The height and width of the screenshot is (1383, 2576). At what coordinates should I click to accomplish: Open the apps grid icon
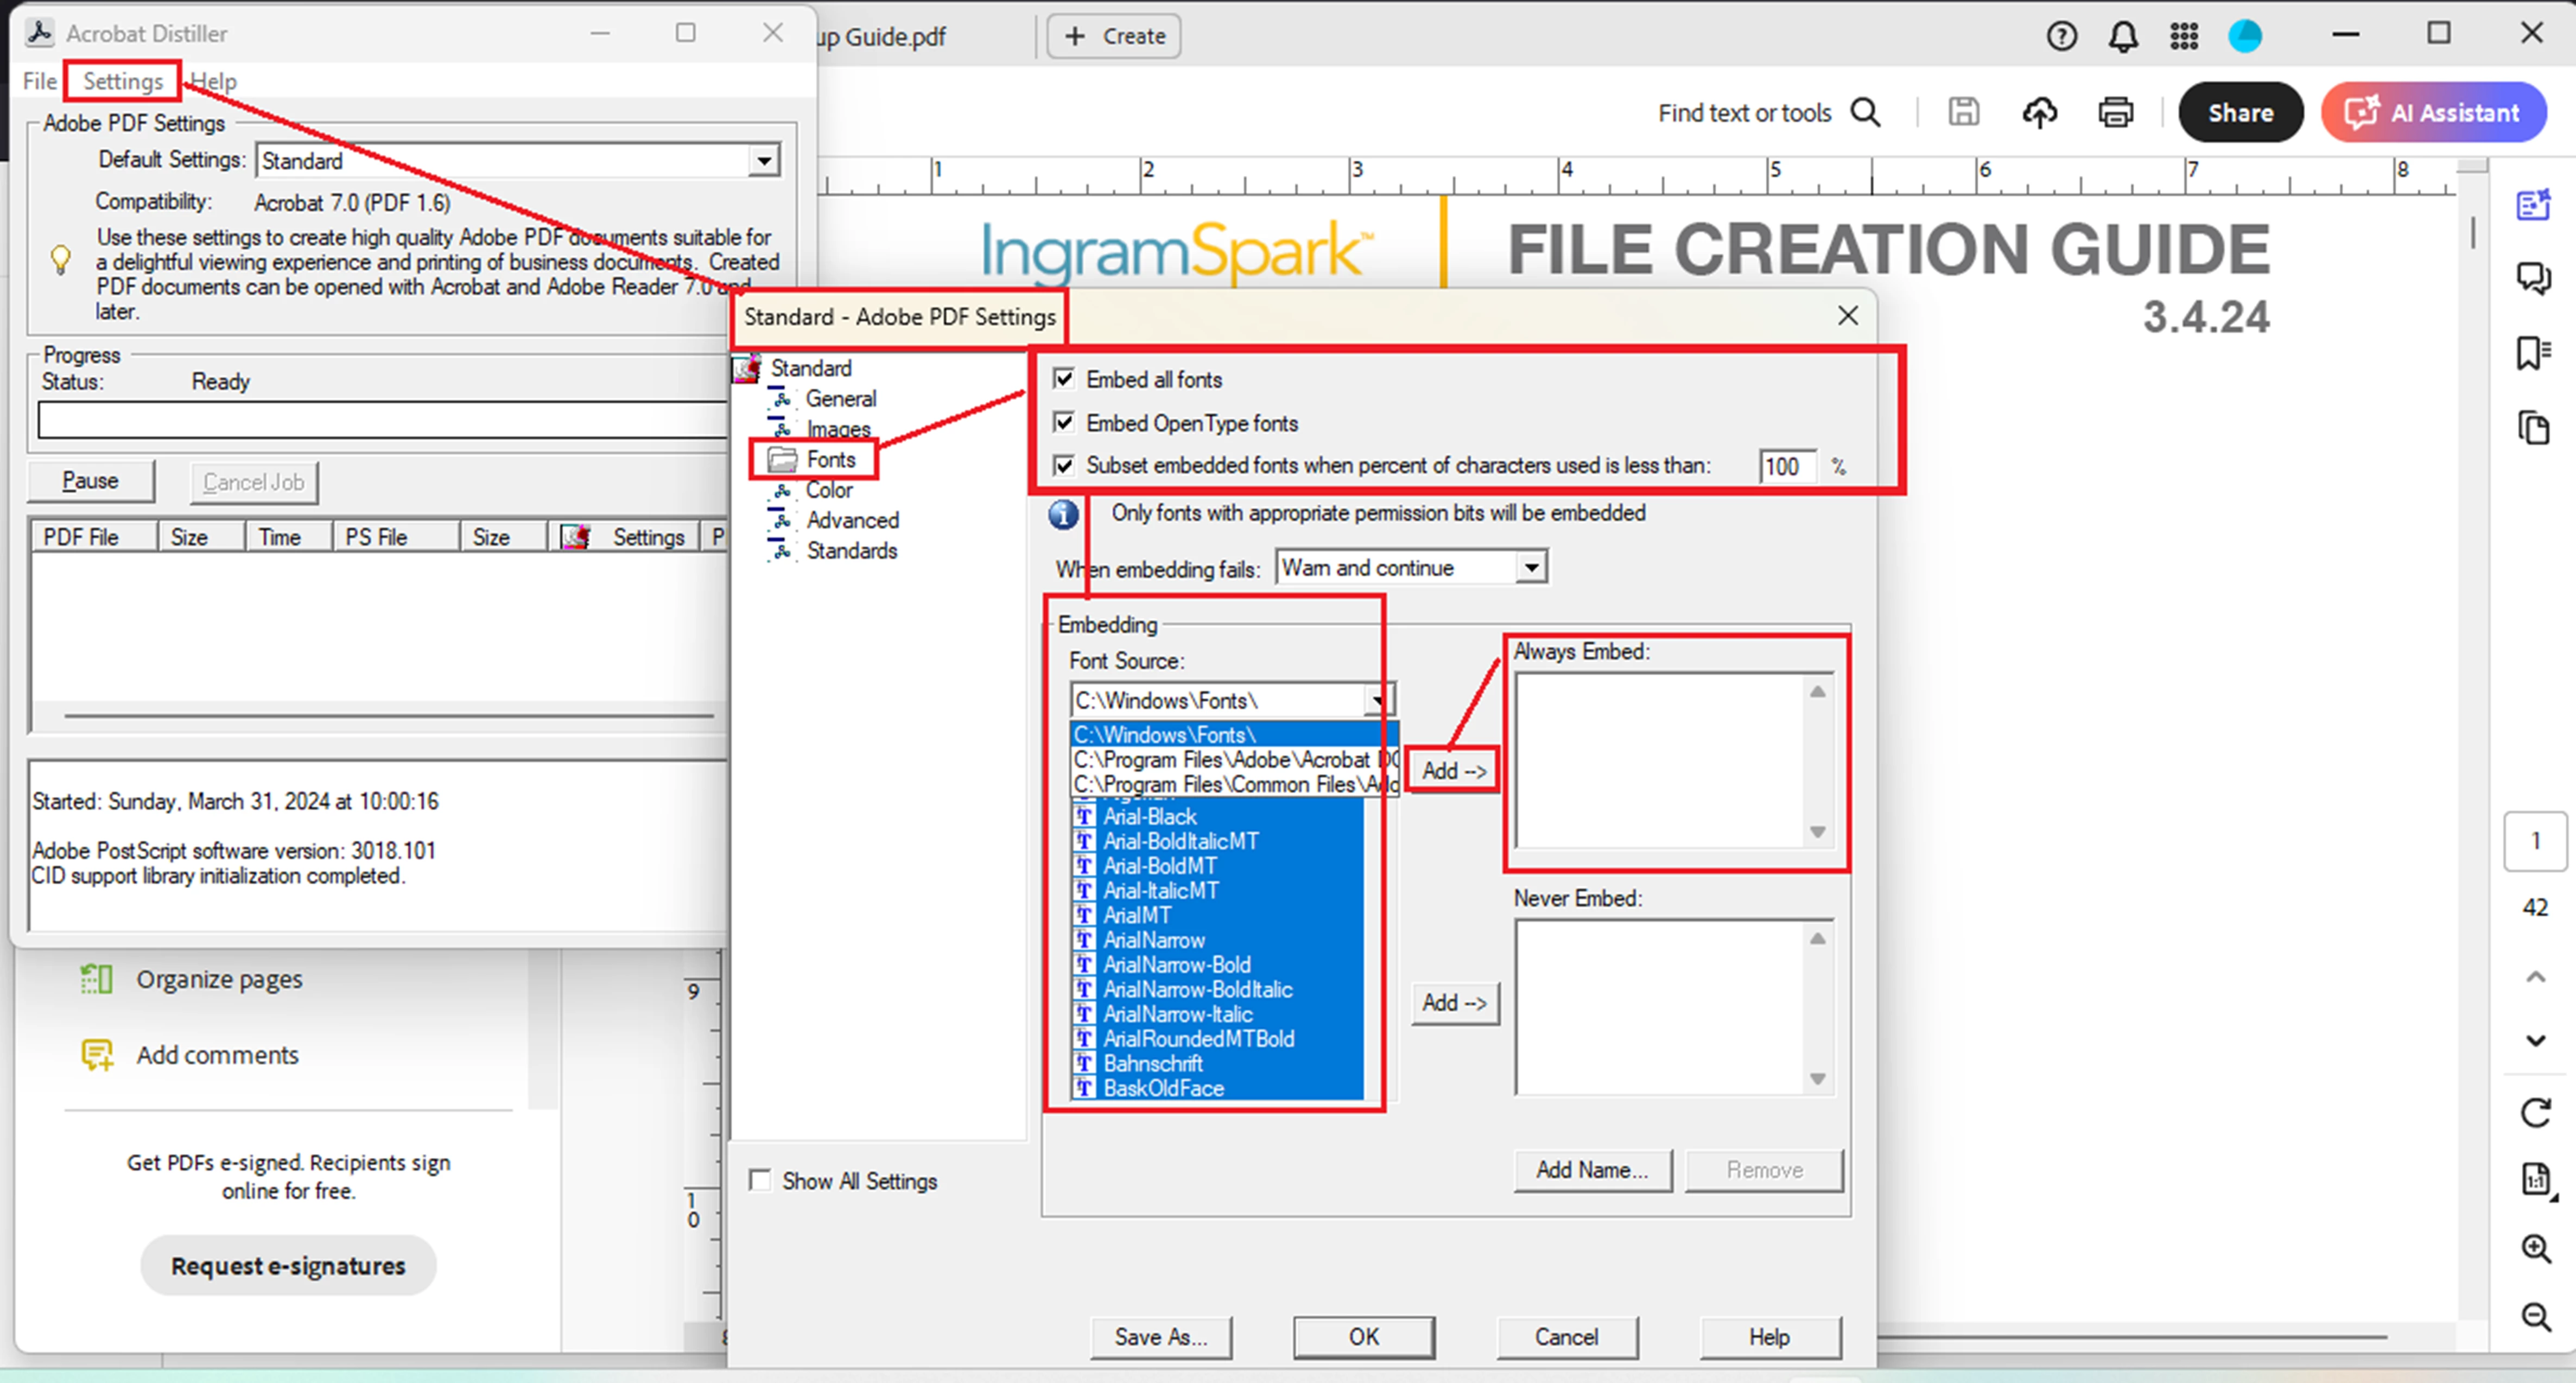(x=2184, y=36)
